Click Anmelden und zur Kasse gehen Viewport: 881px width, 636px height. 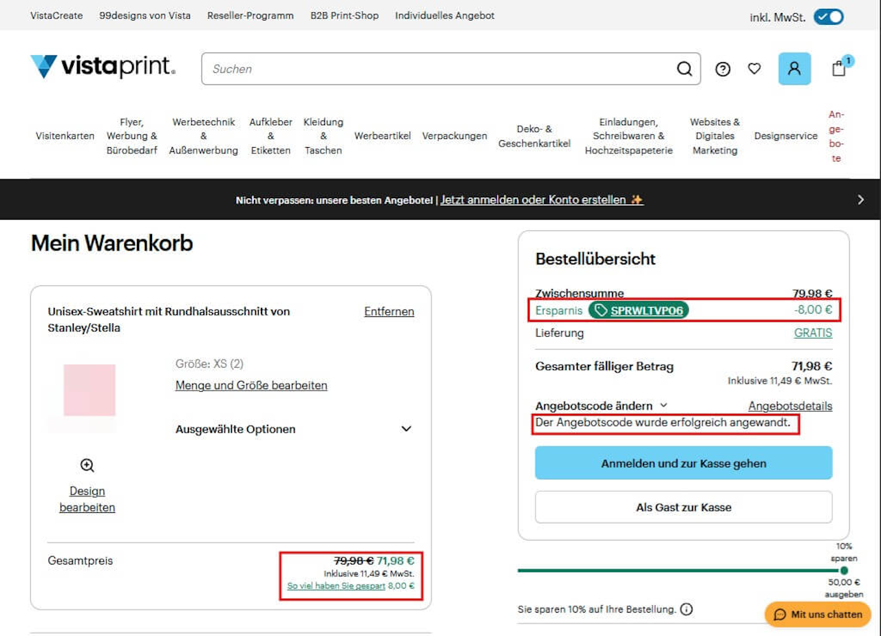(683, 463)
